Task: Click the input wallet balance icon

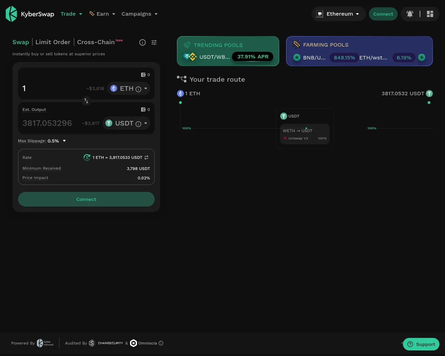Action: [x=143, y=75]
